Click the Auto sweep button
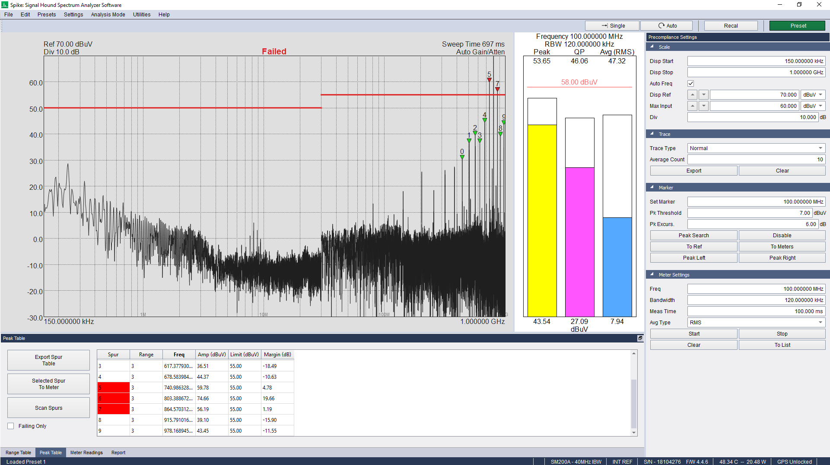 [x=667, y=26]
